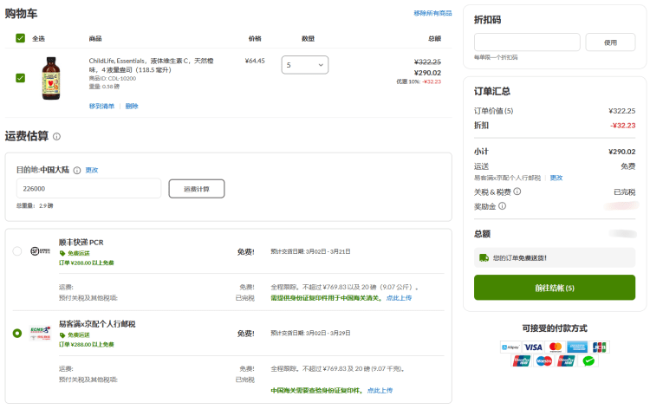Image resolution: width=650 pixels, height=409 pixels.
Task: Select 顺丰快递 PCR shipping radio button
Action: point(17,251)
